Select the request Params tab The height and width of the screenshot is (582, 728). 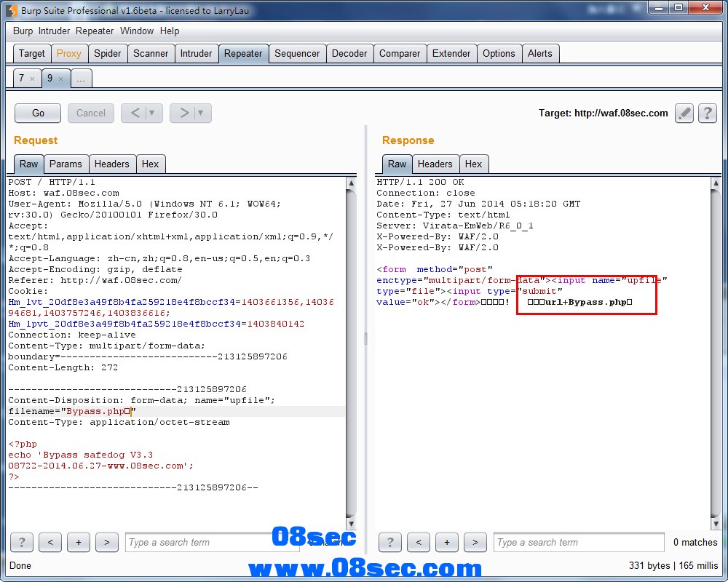pos(66,164)
